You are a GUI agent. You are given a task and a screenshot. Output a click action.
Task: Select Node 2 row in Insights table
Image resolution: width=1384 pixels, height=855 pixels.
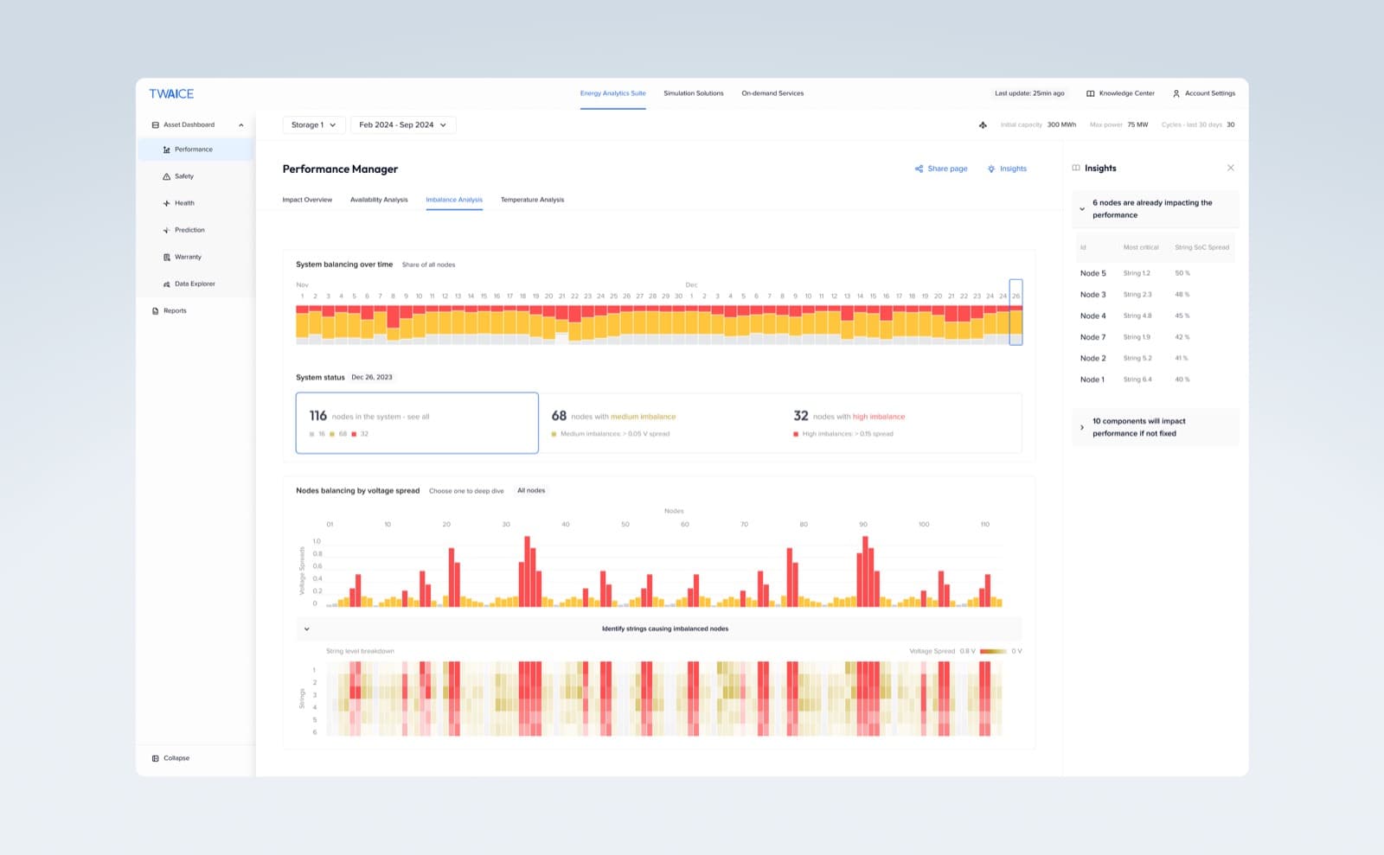[1155, 358]
